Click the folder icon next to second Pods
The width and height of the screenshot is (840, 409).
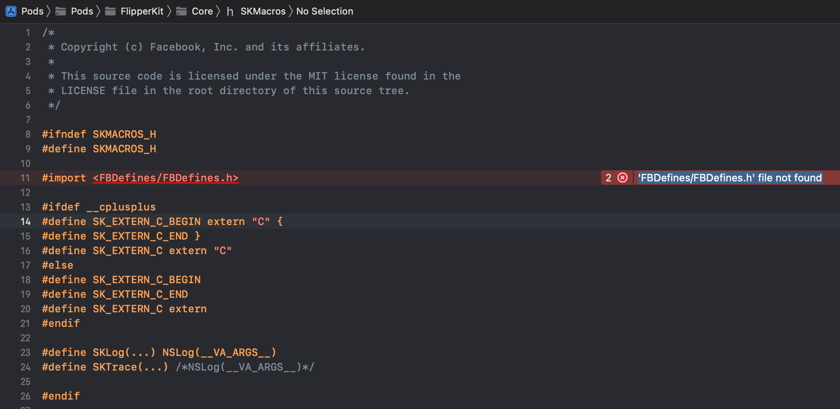pyautogui.click(x=60, y=11)
